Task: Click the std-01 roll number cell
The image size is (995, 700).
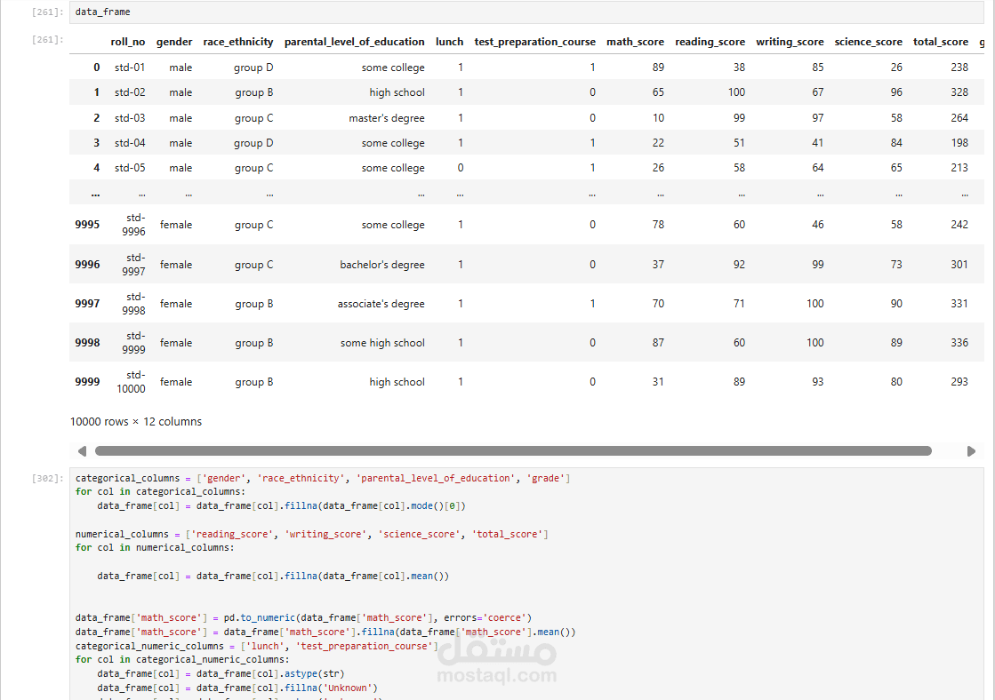Action: (130, 68)
